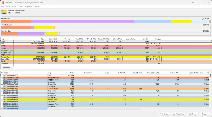The height and width of the screenshot is (117, 212).
Task: Click the Heap Allocations... button
Action: coord(179,114)
